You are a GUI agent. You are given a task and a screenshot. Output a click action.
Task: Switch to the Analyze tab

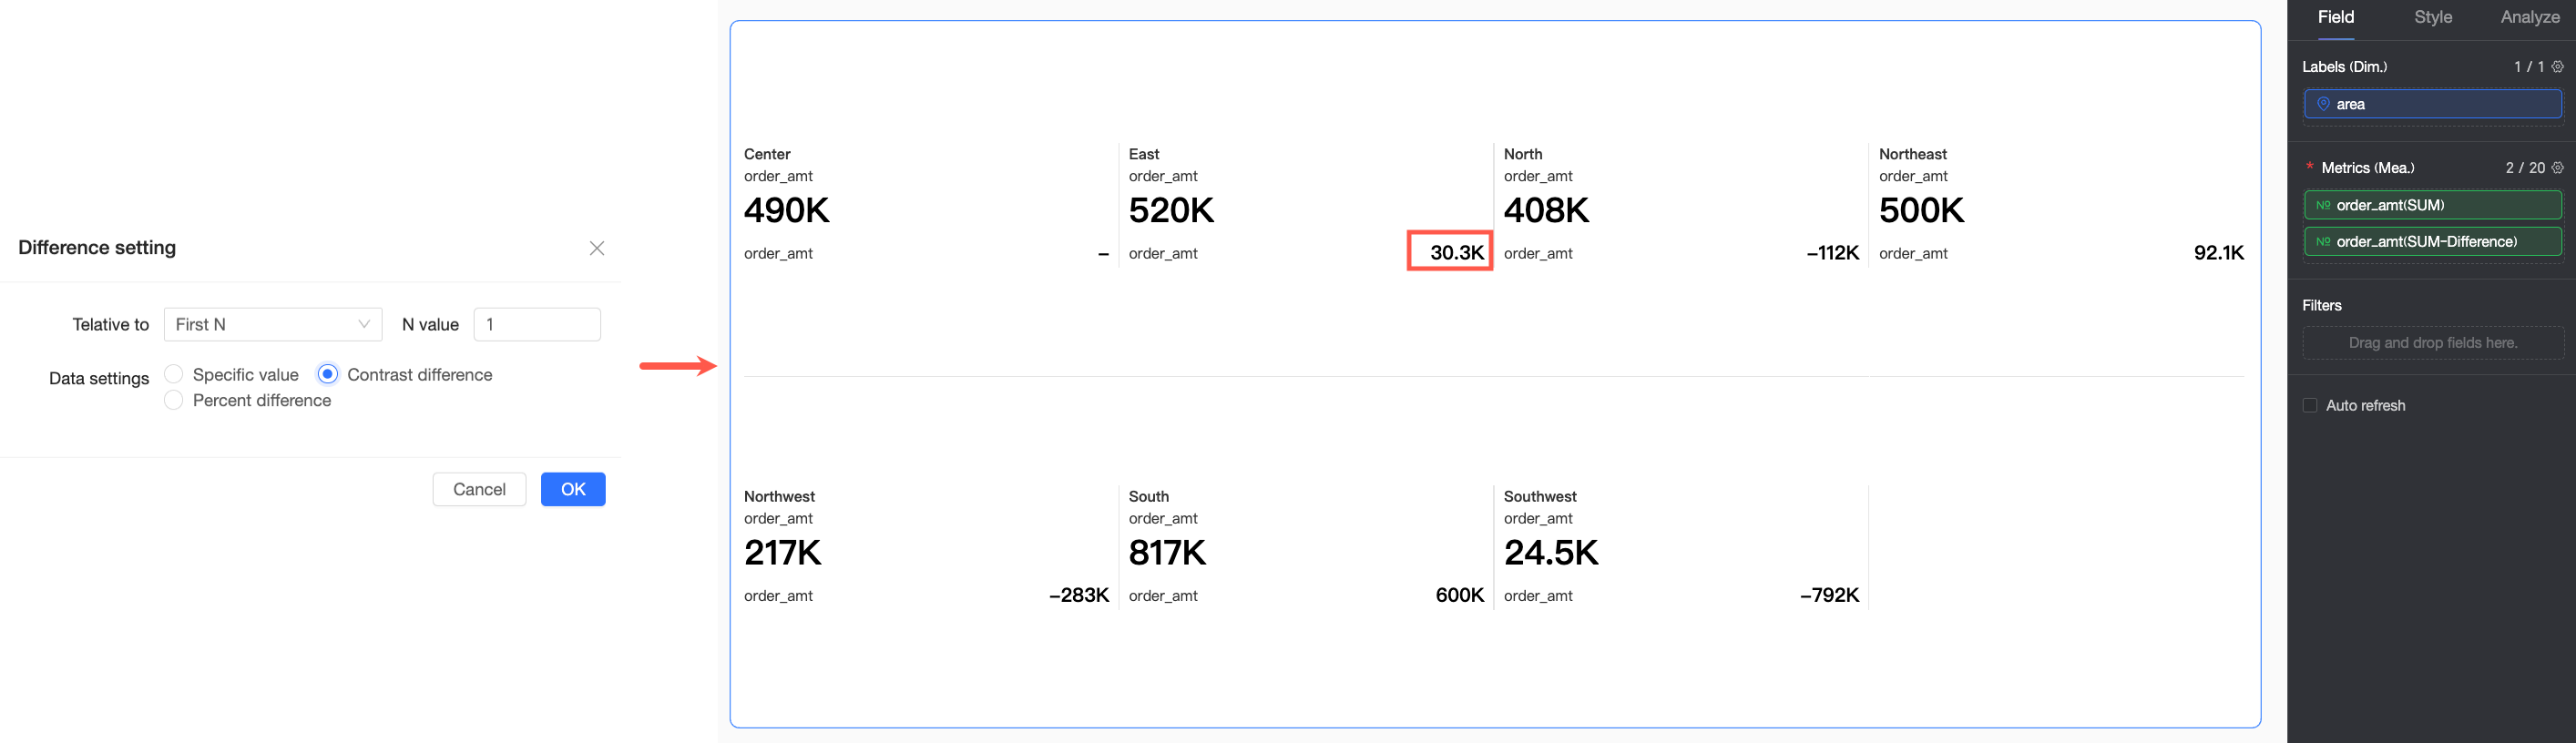[2530, 17]
